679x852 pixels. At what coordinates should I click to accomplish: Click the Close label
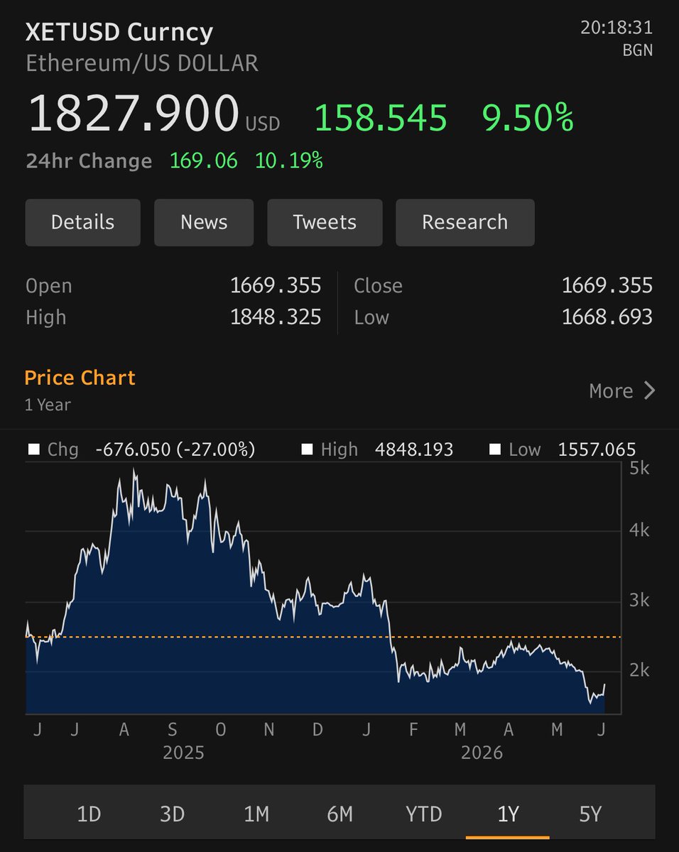(378, 285)
